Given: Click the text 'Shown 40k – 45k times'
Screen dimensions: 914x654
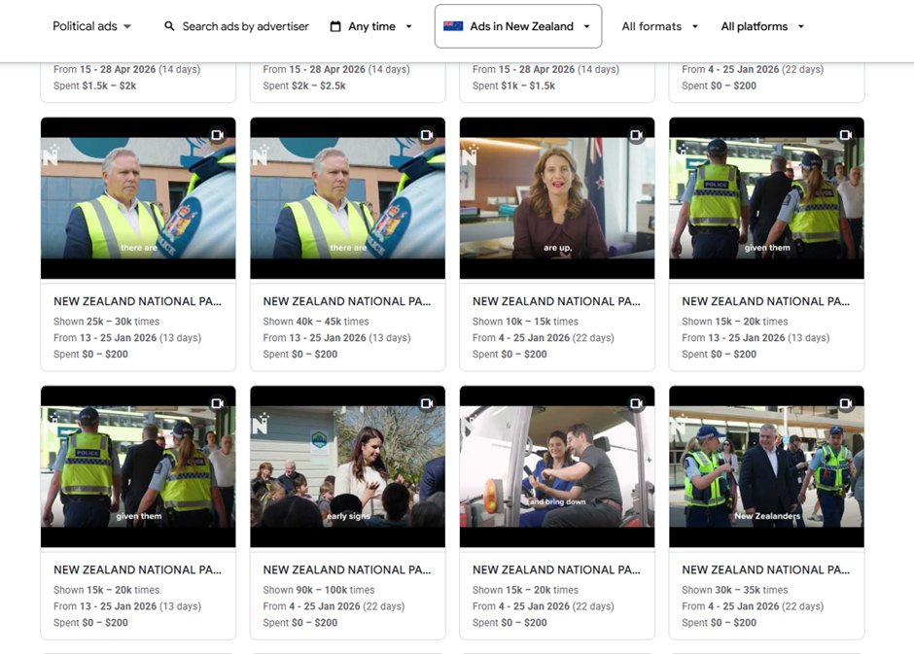Looking at the screenshot, I should point(316,322).
